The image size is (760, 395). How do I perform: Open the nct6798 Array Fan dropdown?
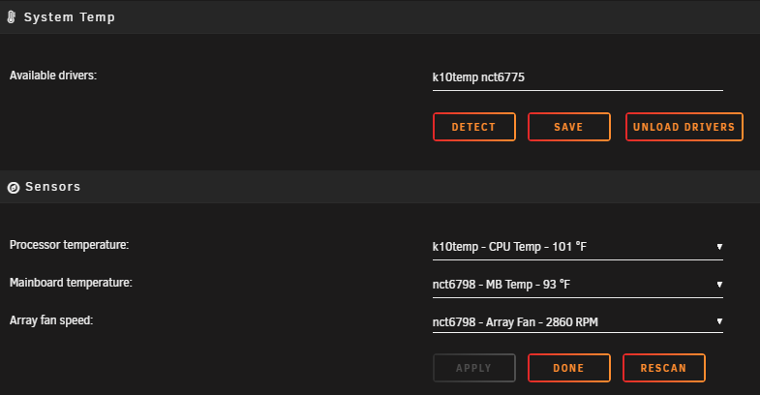[x=577, y=322]
